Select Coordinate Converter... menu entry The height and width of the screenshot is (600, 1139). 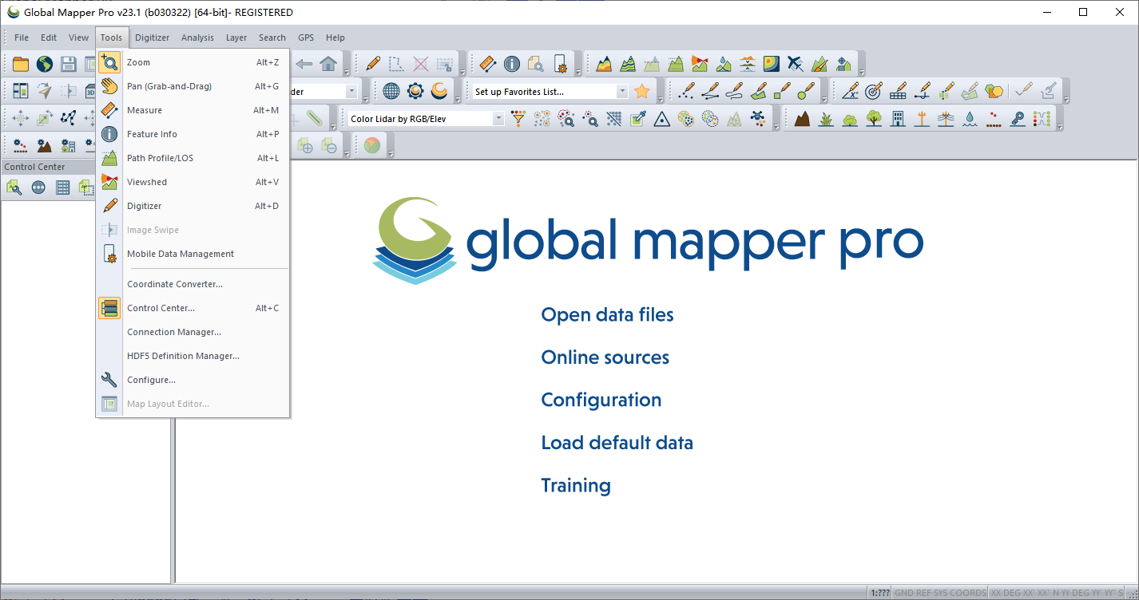coord(192,284)
